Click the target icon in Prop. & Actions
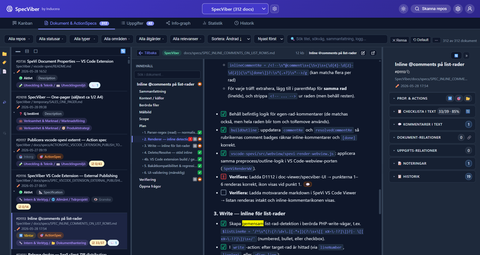This screenshot has width=480, height=255. point(459,98)
